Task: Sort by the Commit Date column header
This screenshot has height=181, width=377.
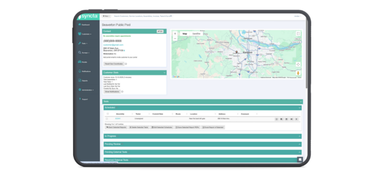Action: pyautogui.click(x=158, y=114)
